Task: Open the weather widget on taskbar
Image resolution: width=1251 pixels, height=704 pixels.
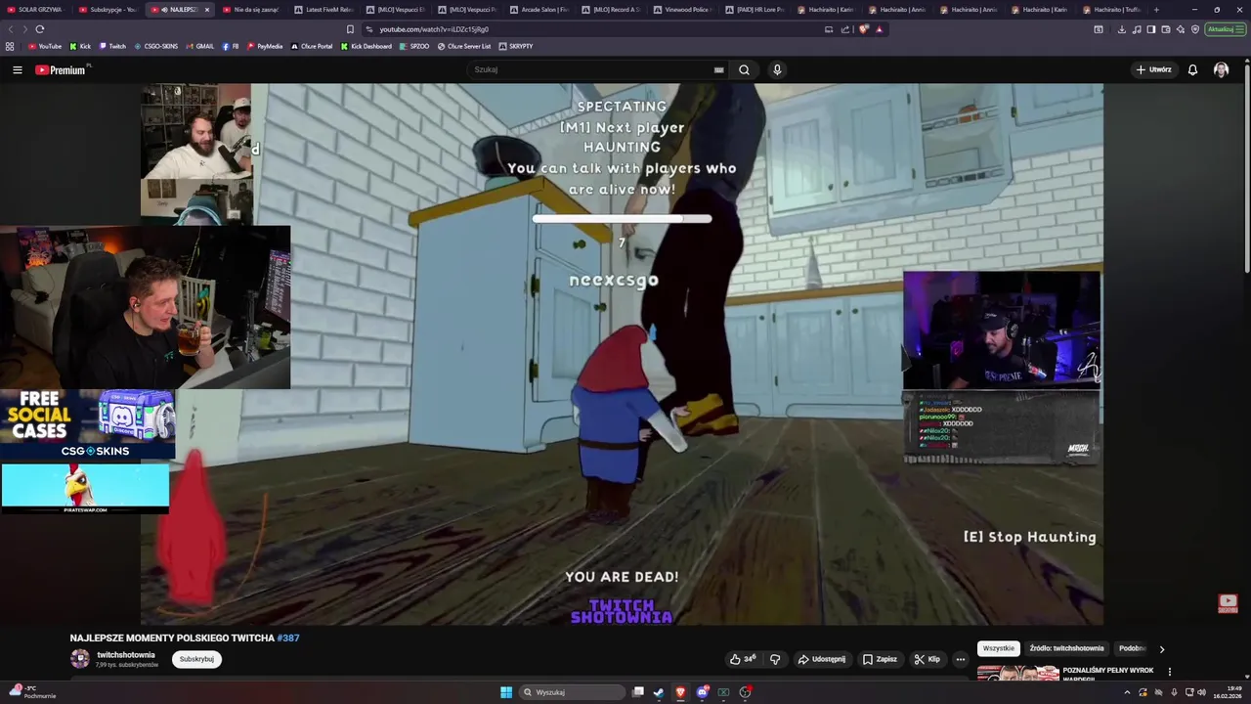Action: [34, 692]
